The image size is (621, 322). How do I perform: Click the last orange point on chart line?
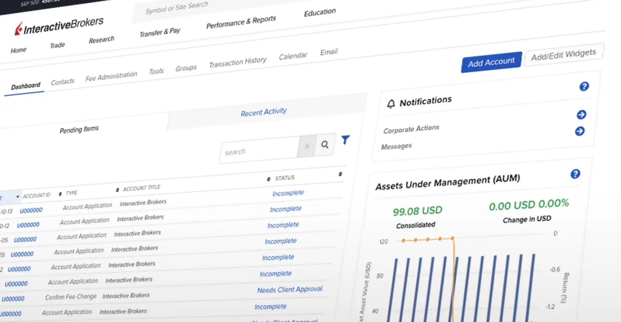pos(452,238)
